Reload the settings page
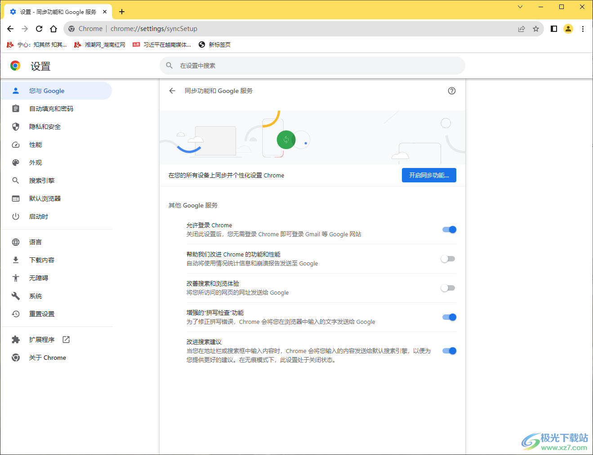The image size is (593, 455). coord(39,29)
